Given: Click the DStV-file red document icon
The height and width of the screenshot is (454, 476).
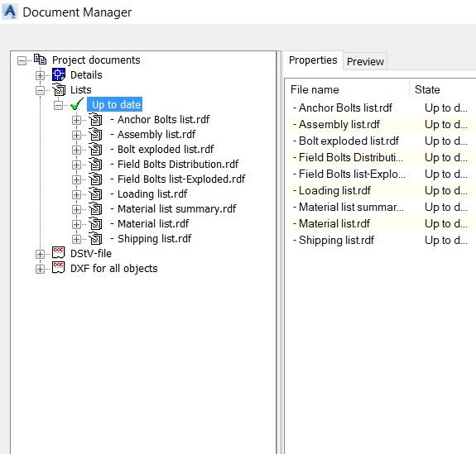Looking at the screenshot, I should coord(59,252).
